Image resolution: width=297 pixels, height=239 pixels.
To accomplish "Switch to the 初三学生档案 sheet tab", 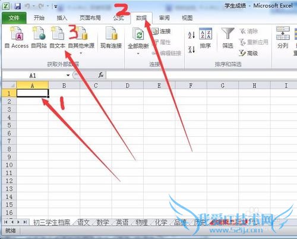I will (52, 222).
